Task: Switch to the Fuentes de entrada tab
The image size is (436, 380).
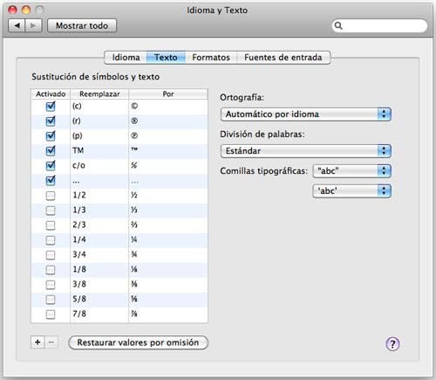Action: click(283, 58)
